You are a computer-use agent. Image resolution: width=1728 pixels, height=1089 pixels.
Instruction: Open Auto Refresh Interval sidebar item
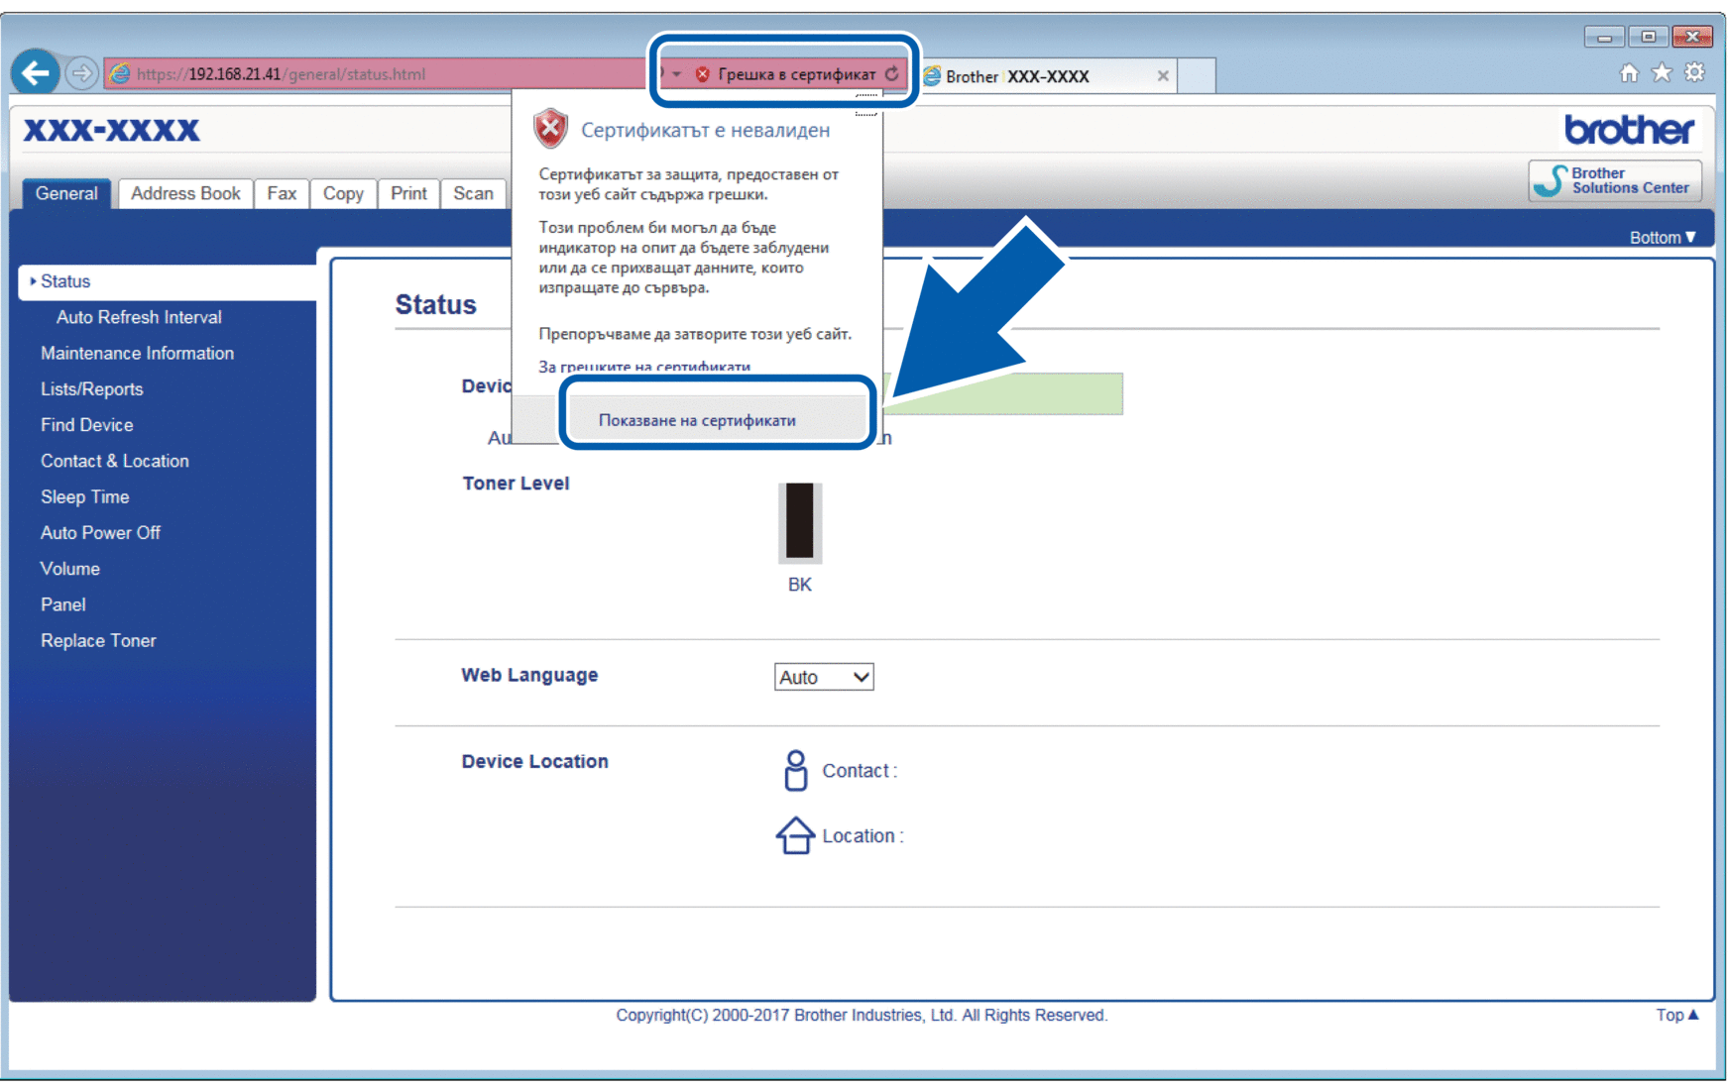click(139, 317)
